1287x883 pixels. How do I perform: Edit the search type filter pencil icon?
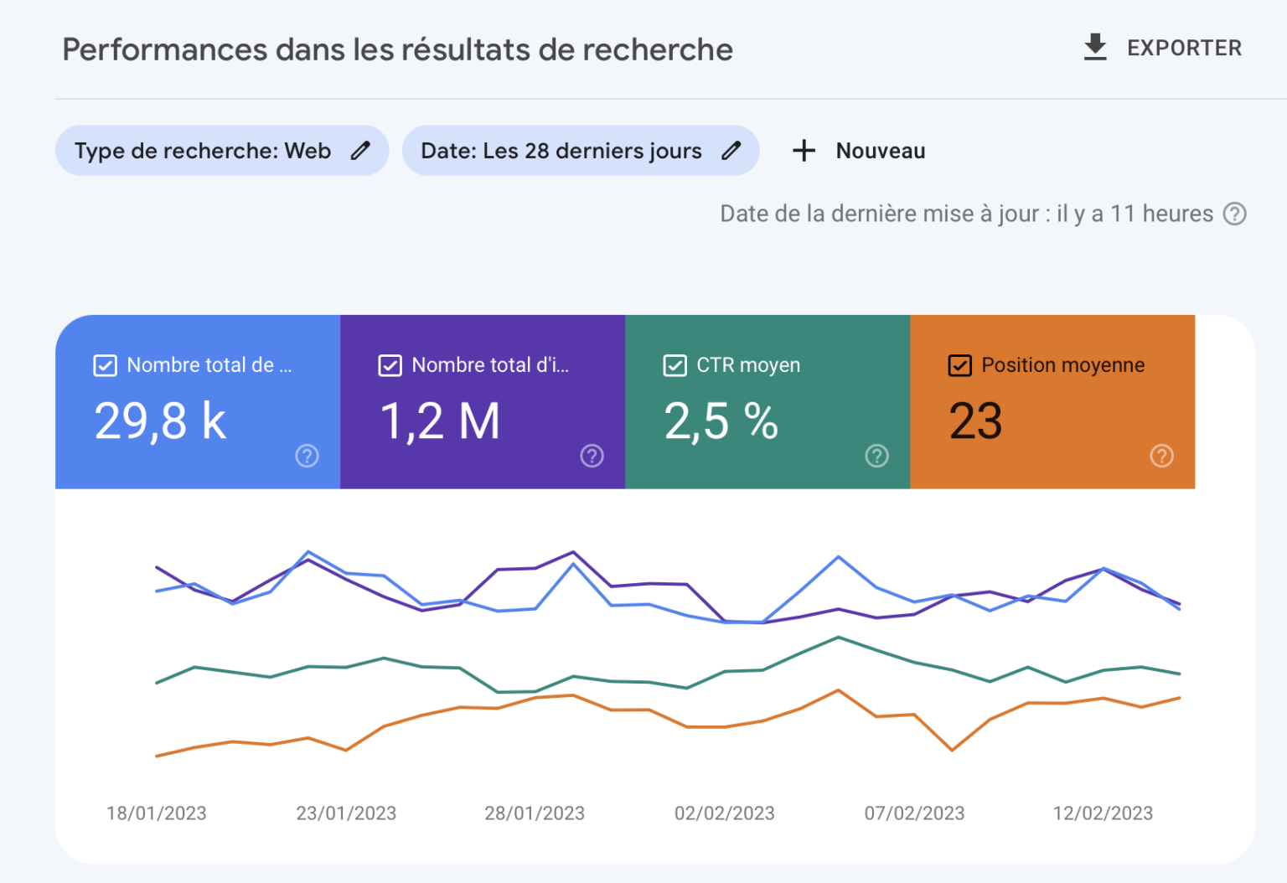point(360,151)
